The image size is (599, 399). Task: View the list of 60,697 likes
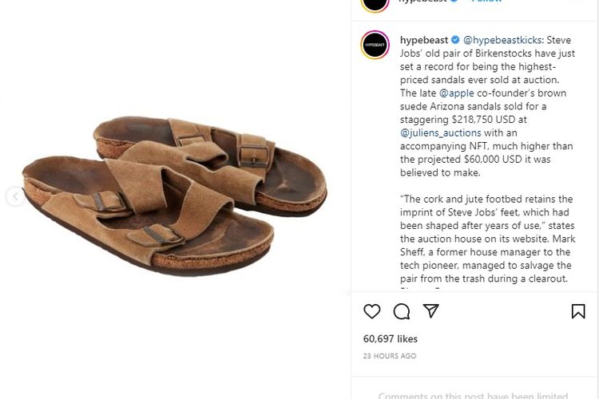(391, 339)
